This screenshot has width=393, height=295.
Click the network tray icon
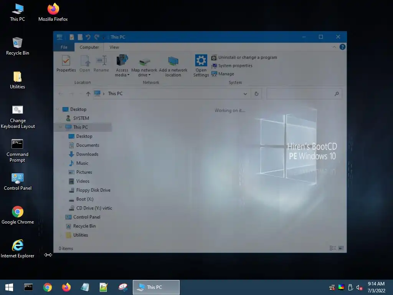[332, 287]
